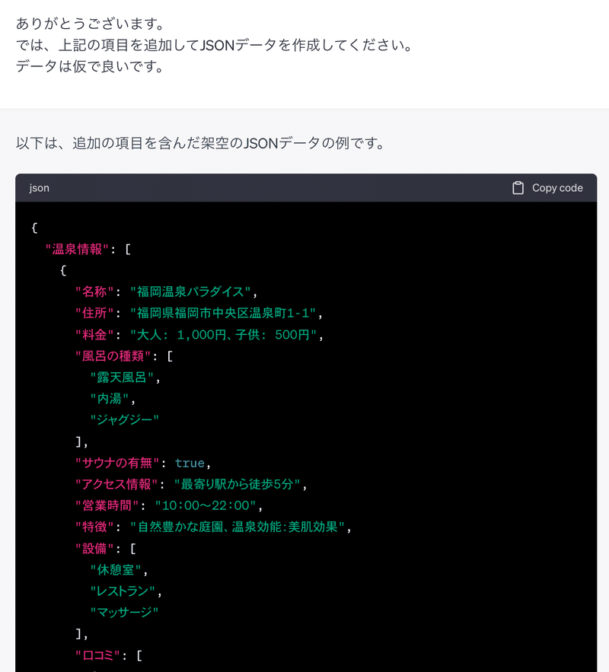The height and width of the screenshot is (672, 609).
Task: Click the key "名称"
Action: pyautogui.click(x=94, y=291)
